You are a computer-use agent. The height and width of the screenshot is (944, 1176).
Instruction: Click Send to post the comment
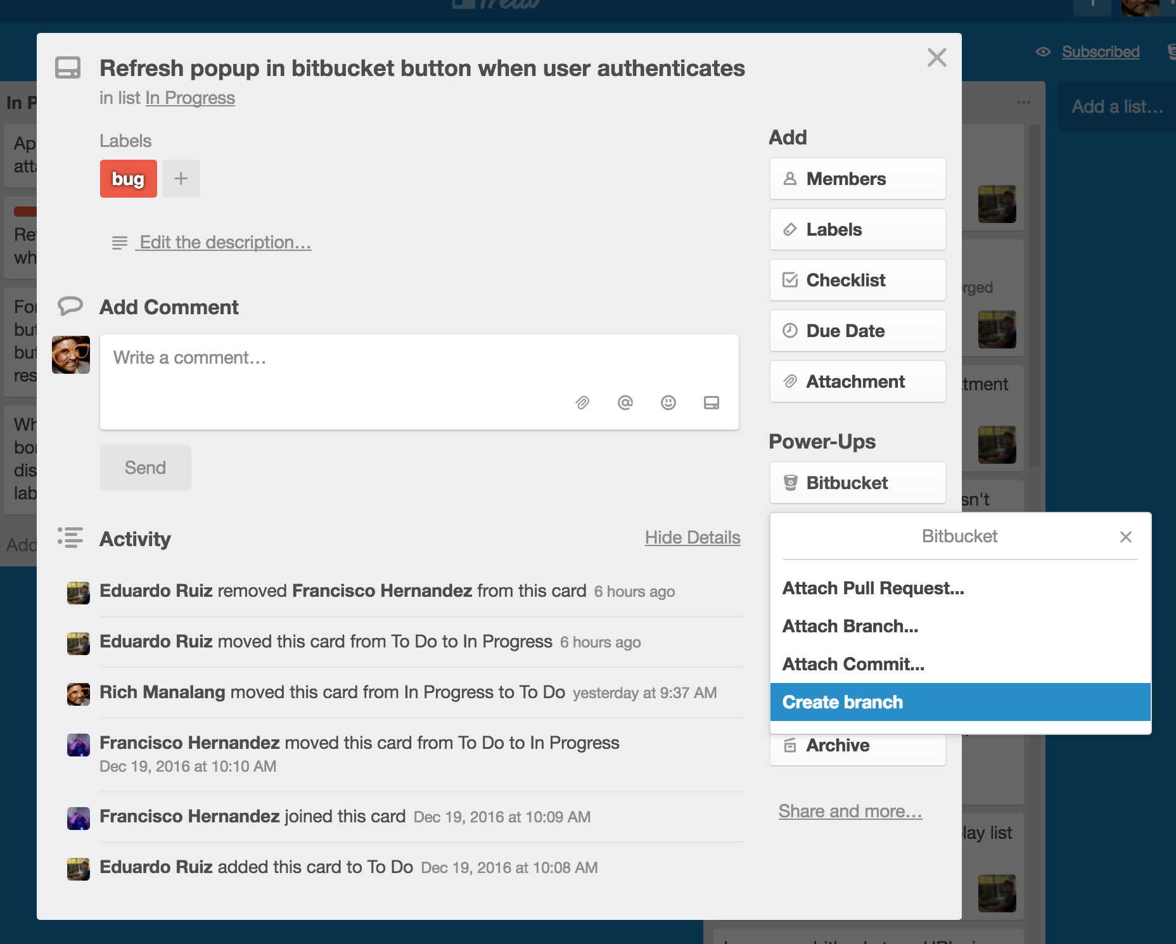tap(145, 467)
